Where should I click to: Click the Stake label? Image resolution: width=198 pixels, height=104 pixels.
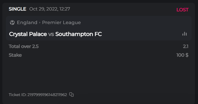pos(15,55)
